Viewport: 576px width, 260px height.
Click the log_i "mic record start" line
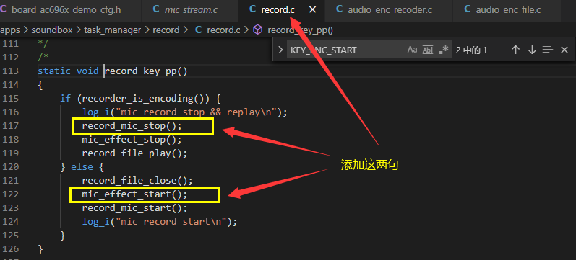[x=160, y=222]
